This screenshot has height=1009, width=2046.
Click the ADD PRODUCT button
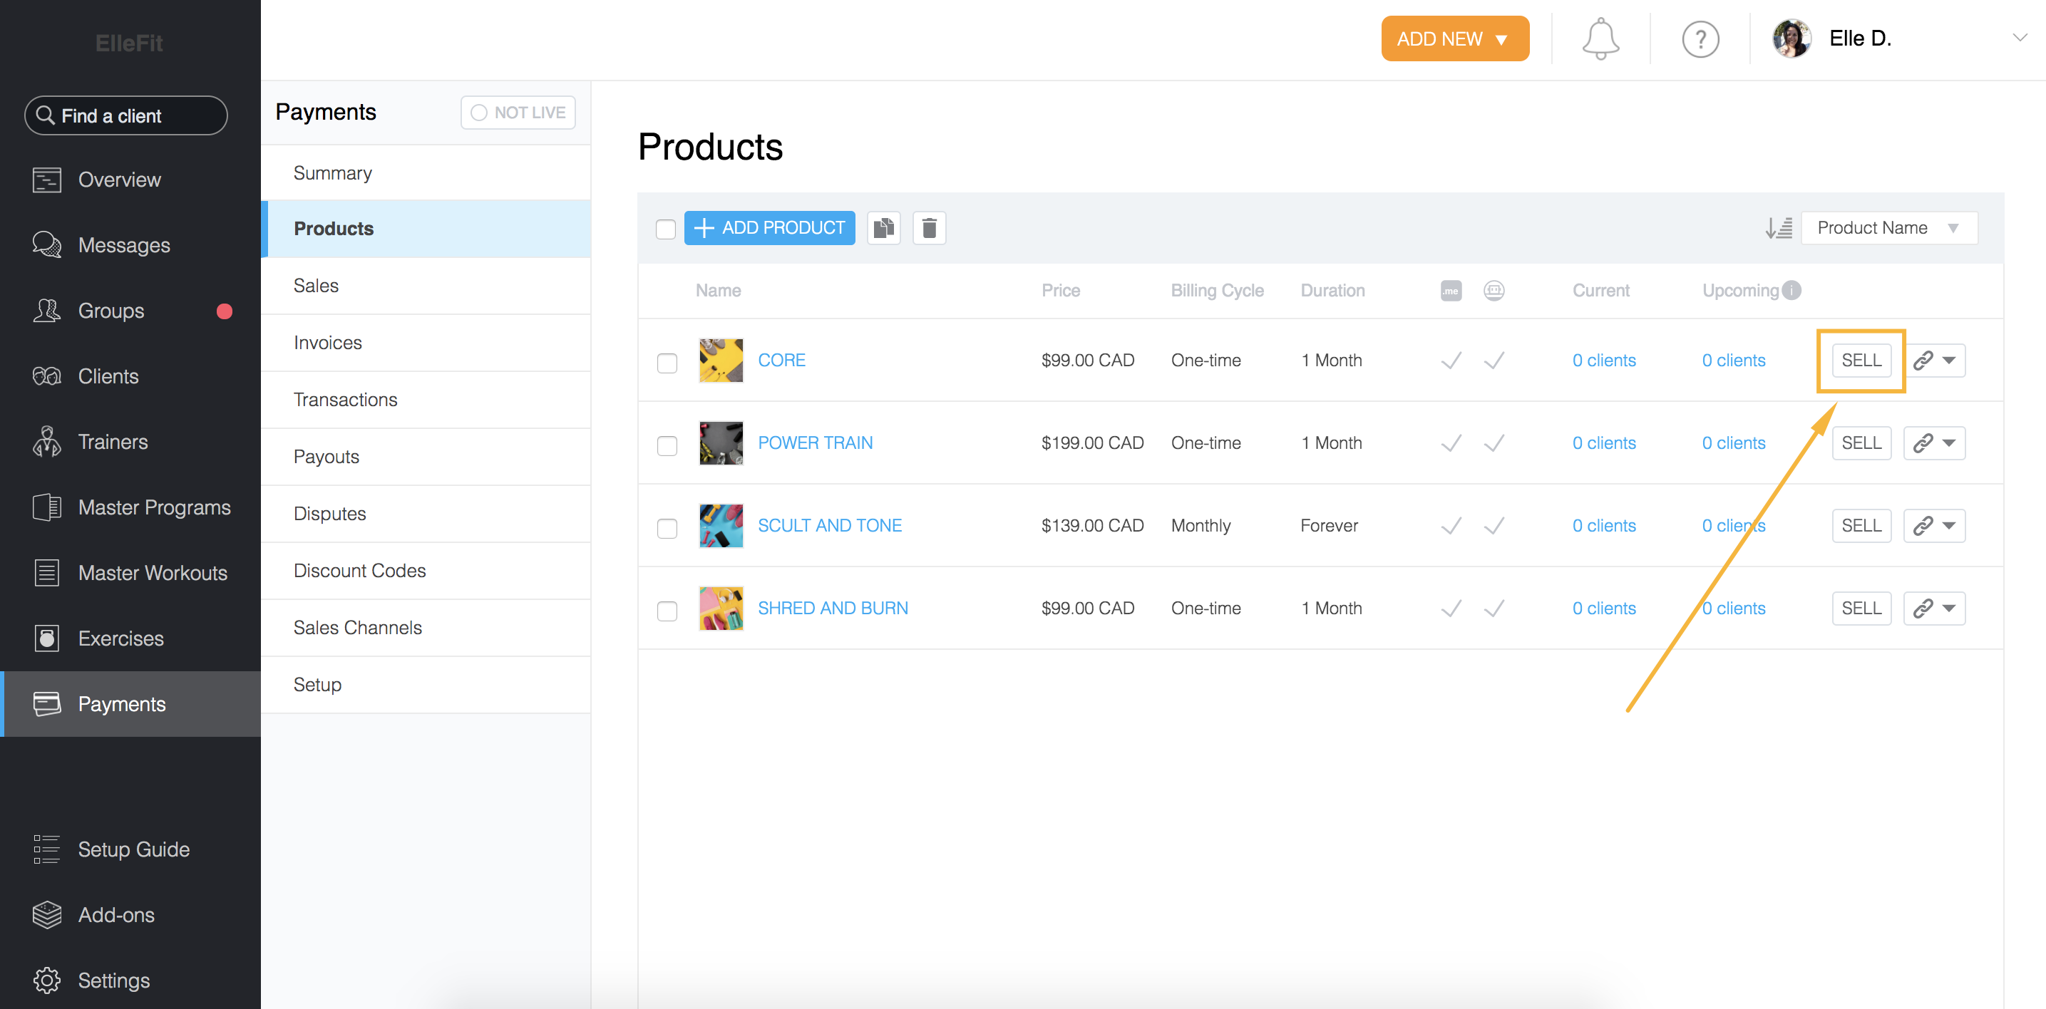pyautogui.click(x=770, y=228)
